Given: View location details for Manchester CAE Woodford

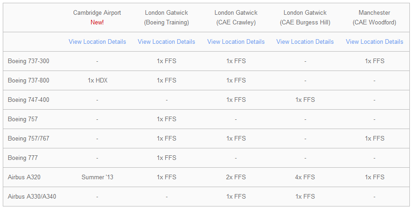Looking at the screenshot, I should 374,41.
